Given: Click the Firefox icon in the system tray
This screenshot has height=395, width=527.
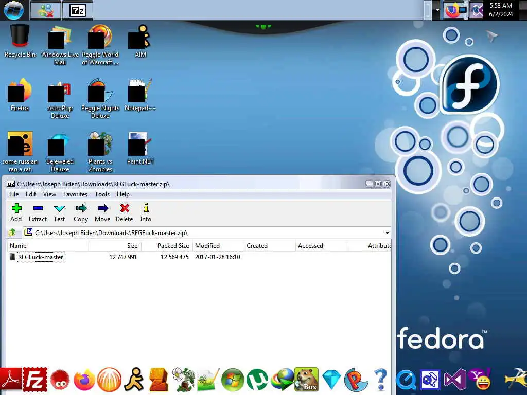Looking at the screenshot, I should coord(453,10).
